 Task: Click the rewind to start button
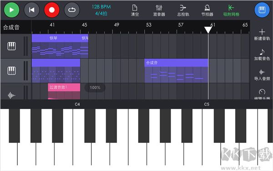[x=32, y=10]
